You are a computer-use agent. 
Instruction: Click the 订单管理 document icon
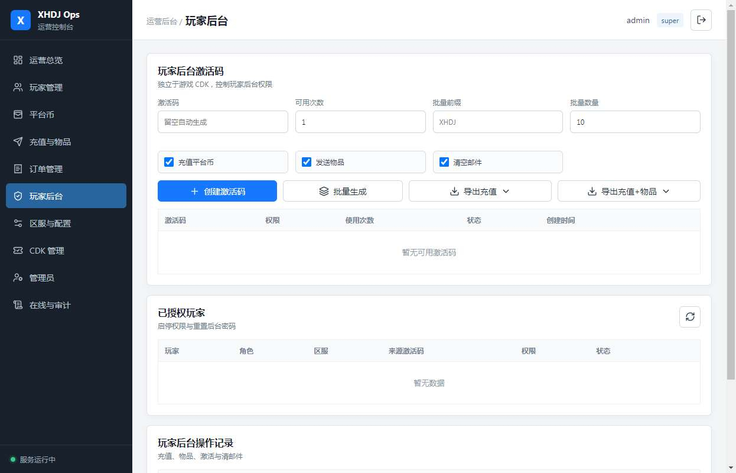tap(18, 169)
